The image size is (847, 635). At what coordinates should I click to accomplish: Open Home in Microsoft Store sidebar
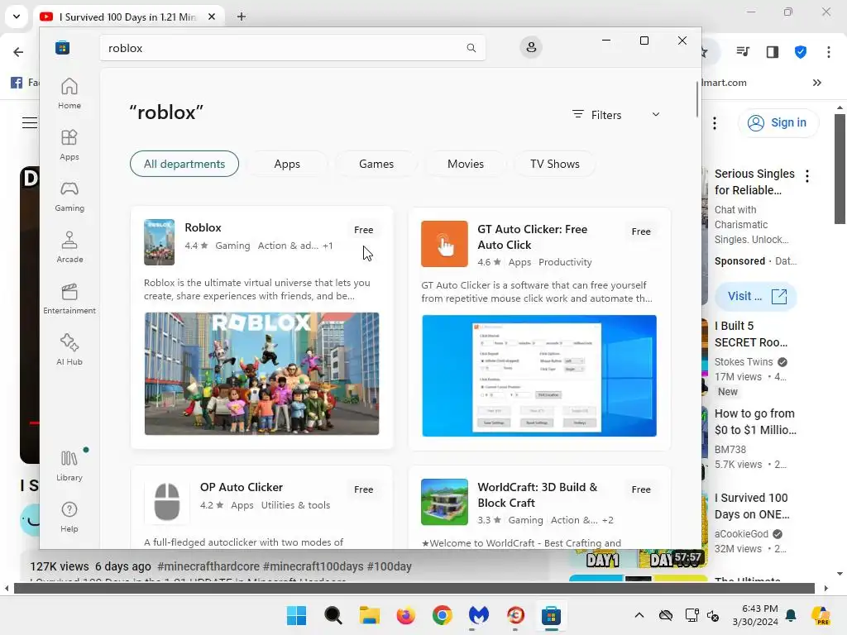pyautogui.click(x=69, y=93)
